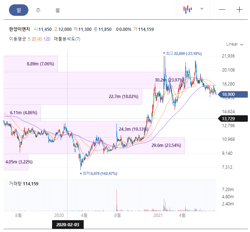The height and width of the screenshot is (232, 250).
Task: Click the 7,312 price axis label
Action: click(228, 167)
